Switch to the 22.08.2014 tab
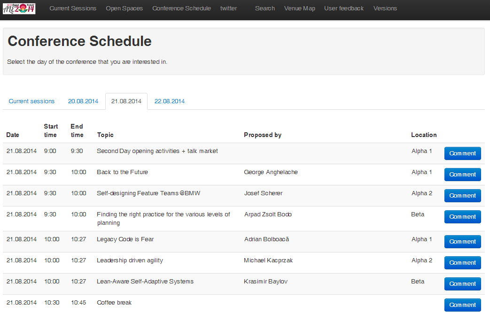 click(x=170, y=101)
